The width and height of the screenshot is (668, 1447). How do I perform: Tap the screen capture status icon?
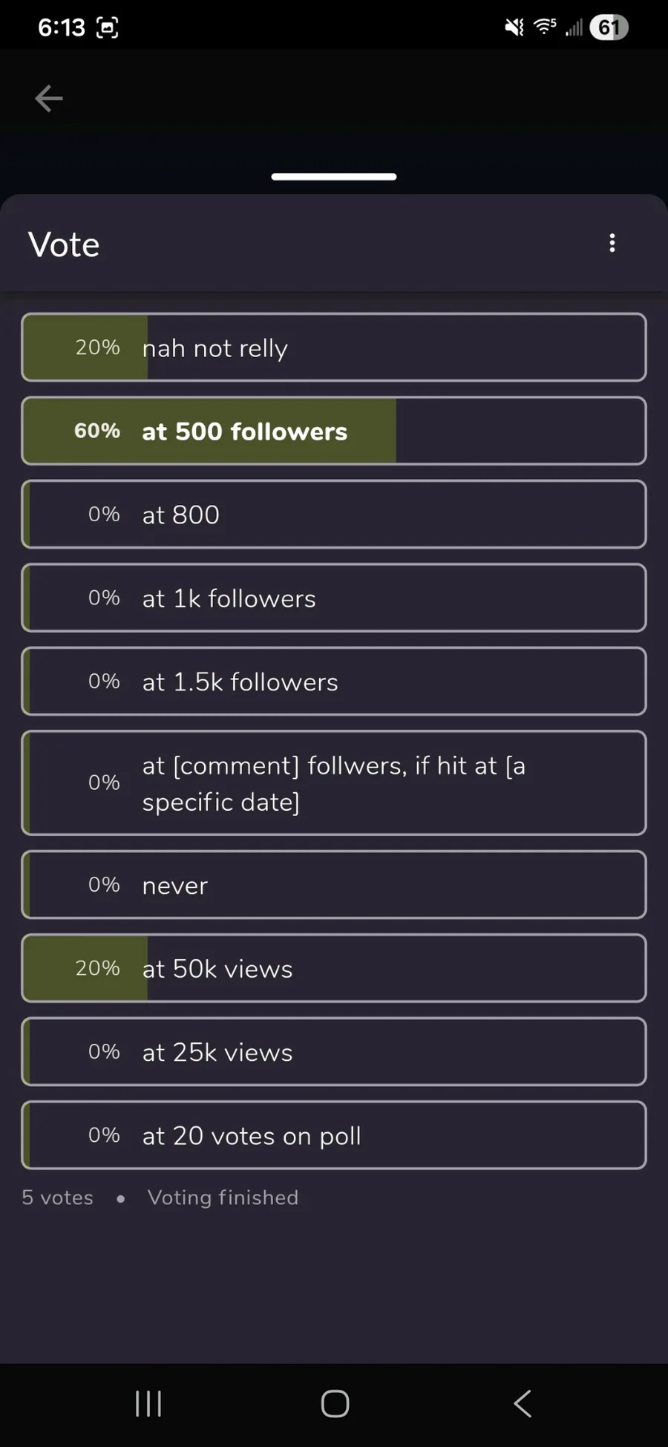[x=108, y=28]
